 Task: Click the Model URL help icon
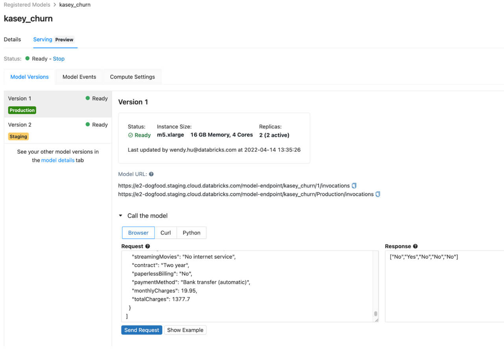point(151,174)
